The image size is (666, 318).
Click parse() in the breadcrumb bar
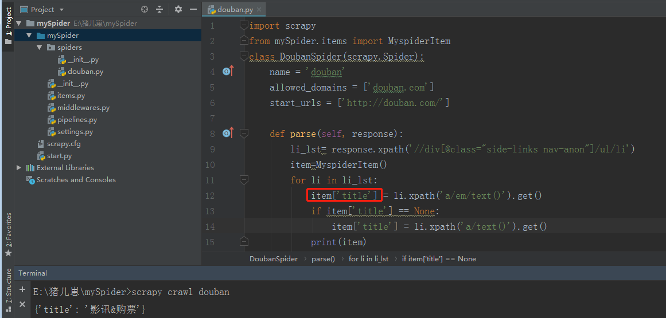(323, 258)
